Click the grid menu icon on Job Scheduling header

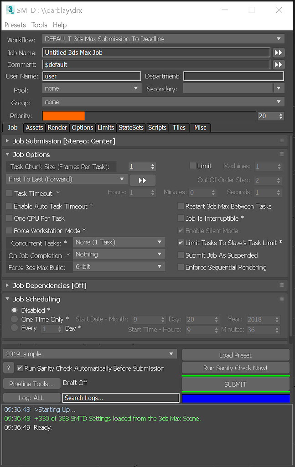(x=282, y=299)
